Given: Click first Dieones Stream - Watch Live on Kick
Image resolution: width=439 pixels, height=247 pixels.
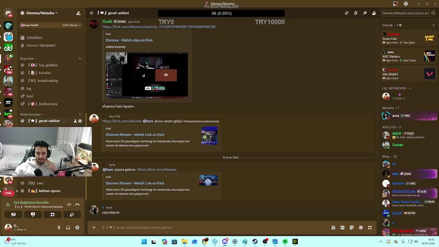Looking at the screenshot, I should point(135,134).
